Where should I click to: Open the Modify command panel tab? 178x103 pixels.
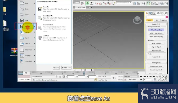point(150,14)
